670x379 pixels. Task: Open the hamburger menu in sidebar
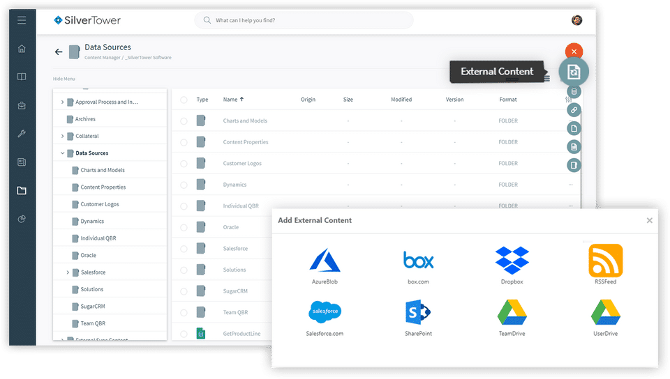coord(22,20)
